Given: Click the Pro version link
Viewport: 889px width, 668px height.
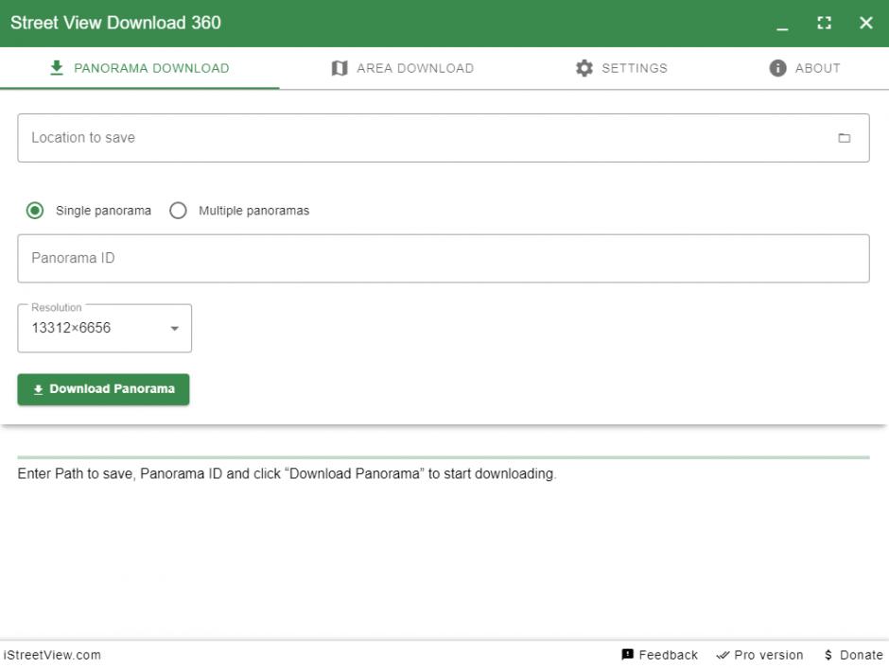Looking at the screenshot, I should pyautogui.click(x=759, y=655).
